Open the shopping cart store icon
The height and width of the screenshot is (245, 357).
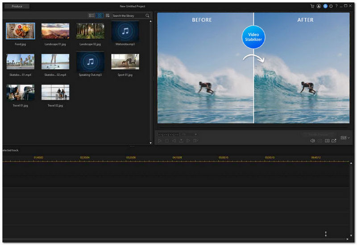[312, 6]
